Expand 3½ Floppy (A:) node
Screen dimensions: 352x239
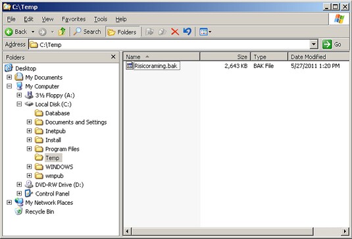[19, 95]
